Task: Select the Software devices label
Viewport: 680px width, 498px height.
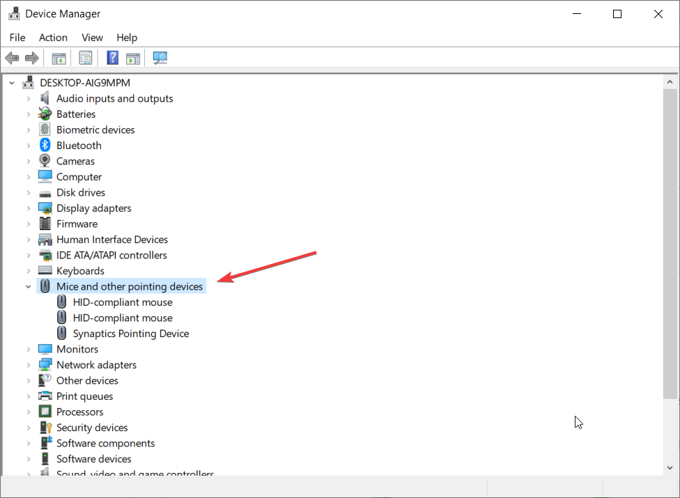Action: tap(93, 458)
